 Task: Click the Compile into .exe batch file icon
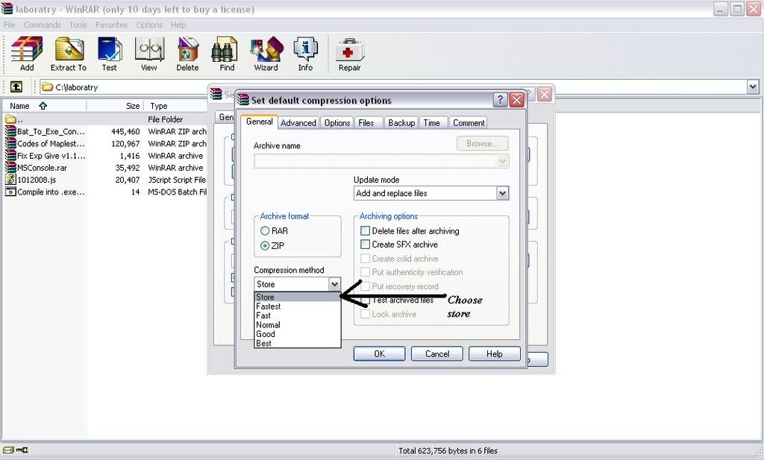pos(10,192)
